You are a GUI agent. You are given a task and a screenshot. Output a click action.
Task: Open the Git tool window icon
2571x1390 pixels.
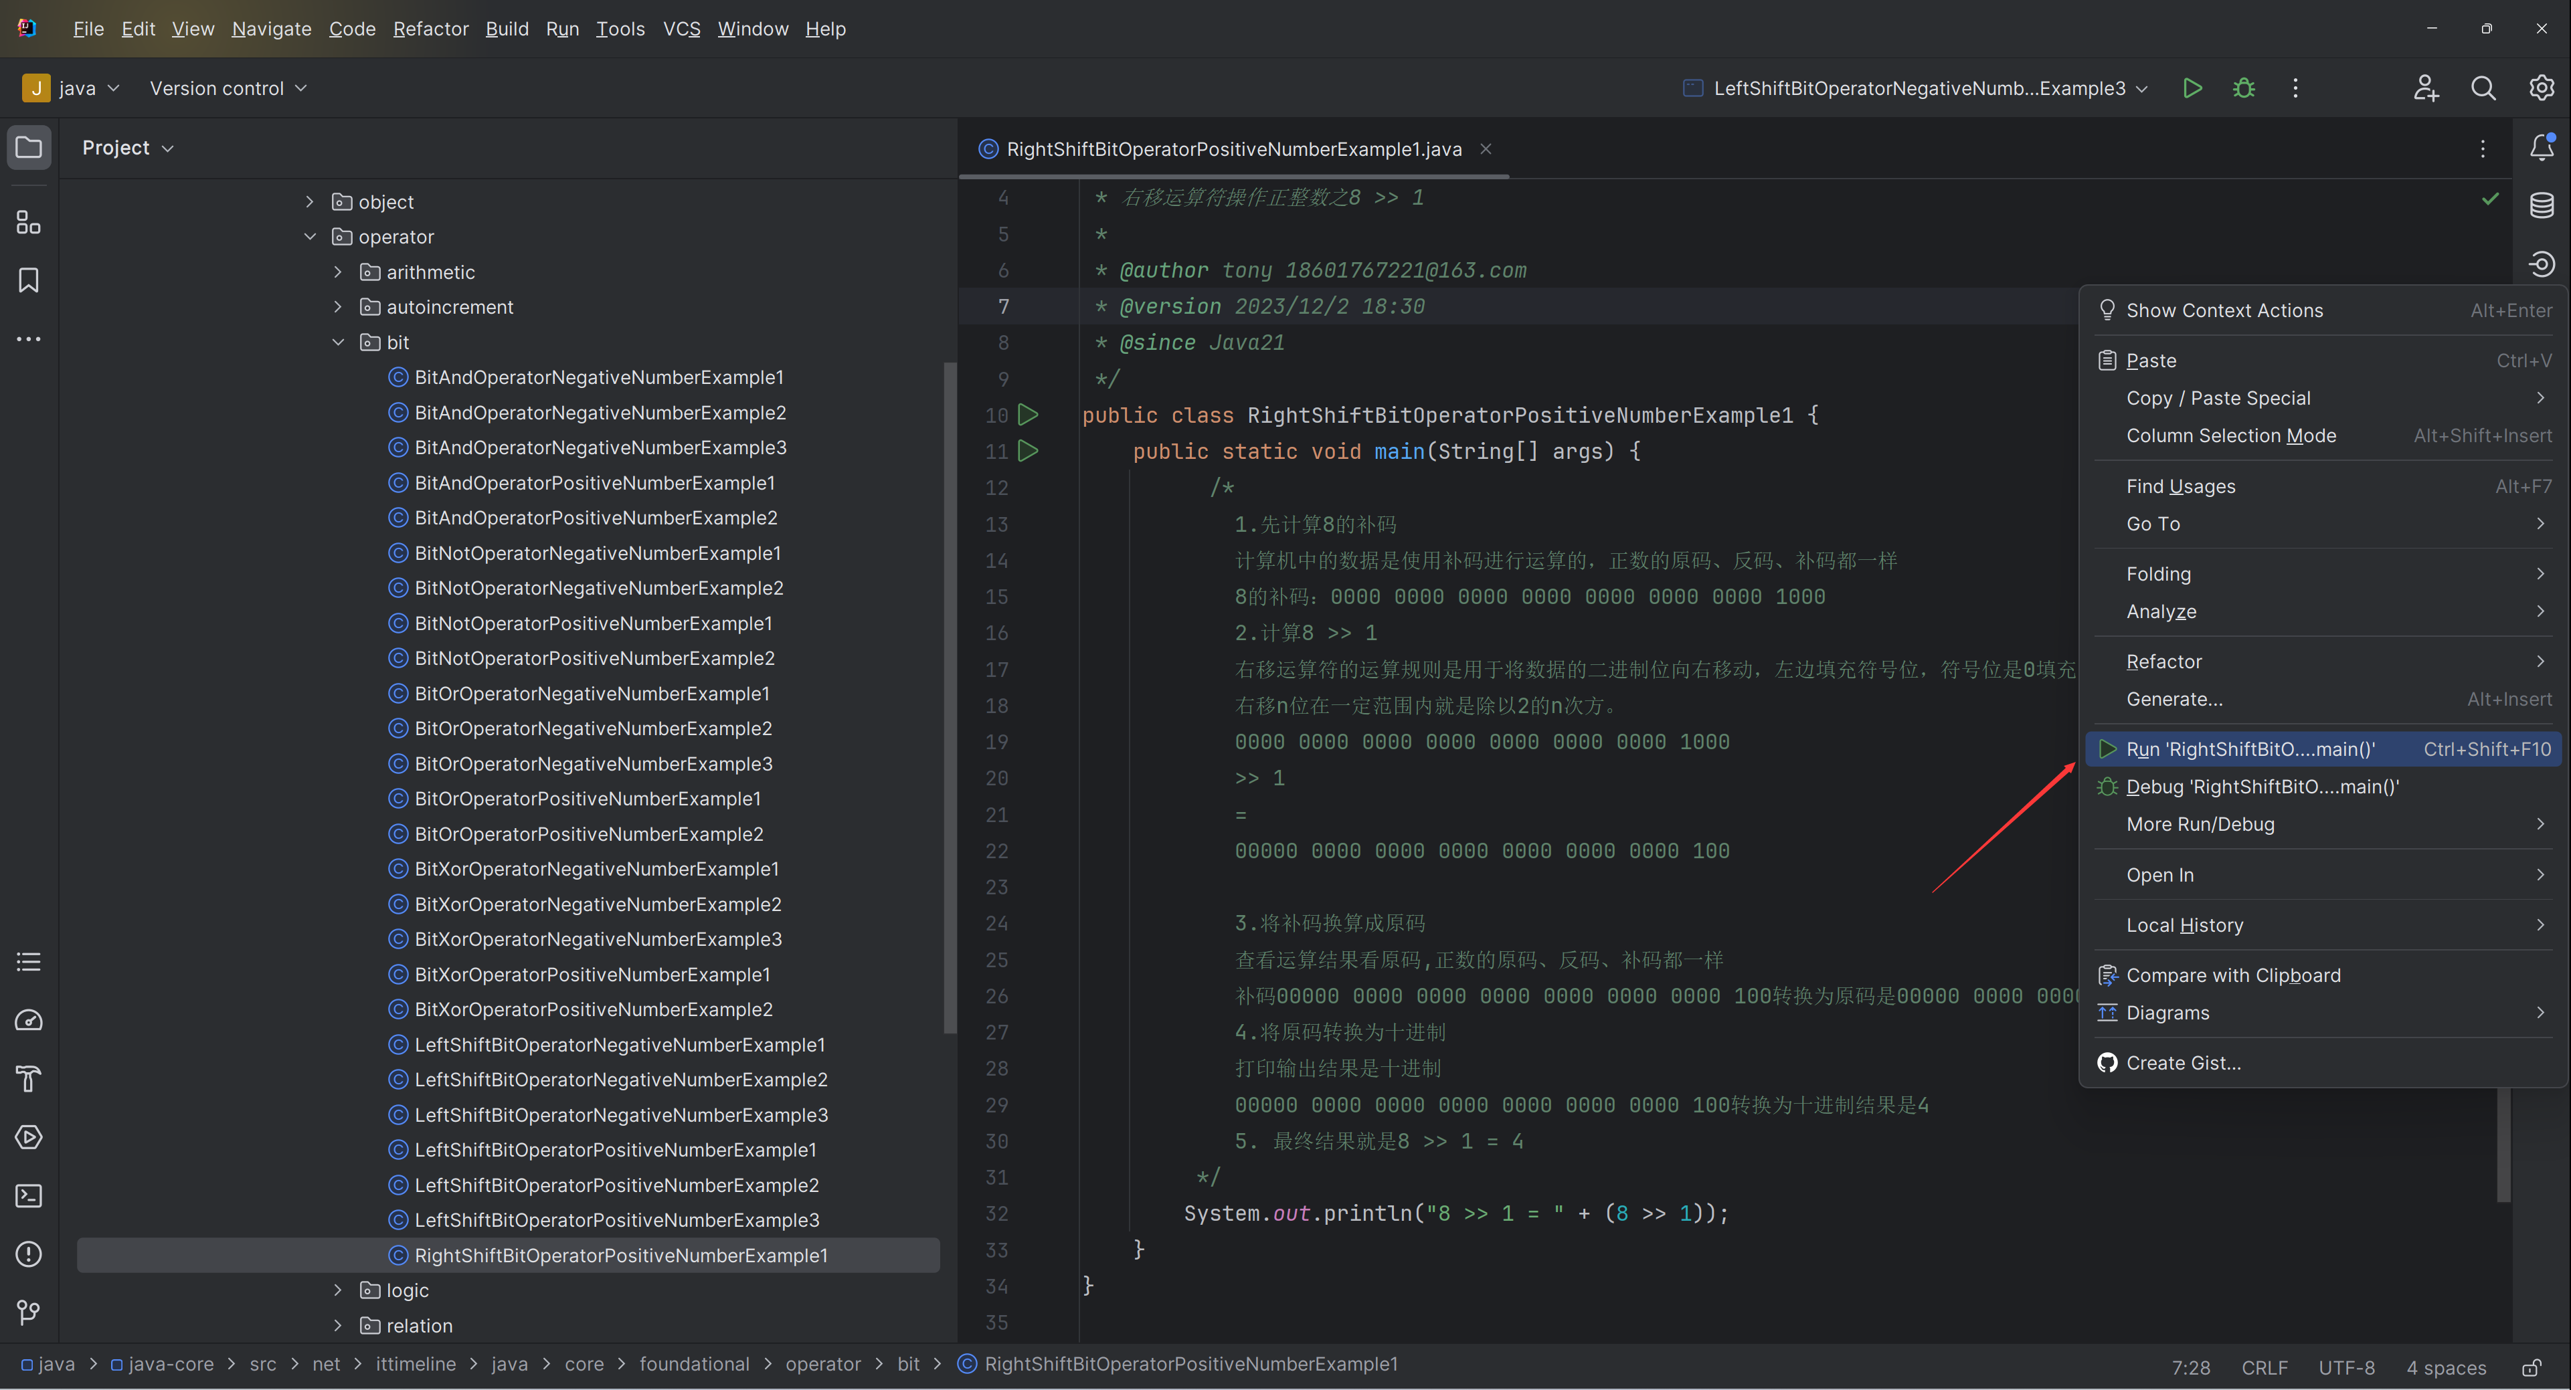(x=29, y=1312)
